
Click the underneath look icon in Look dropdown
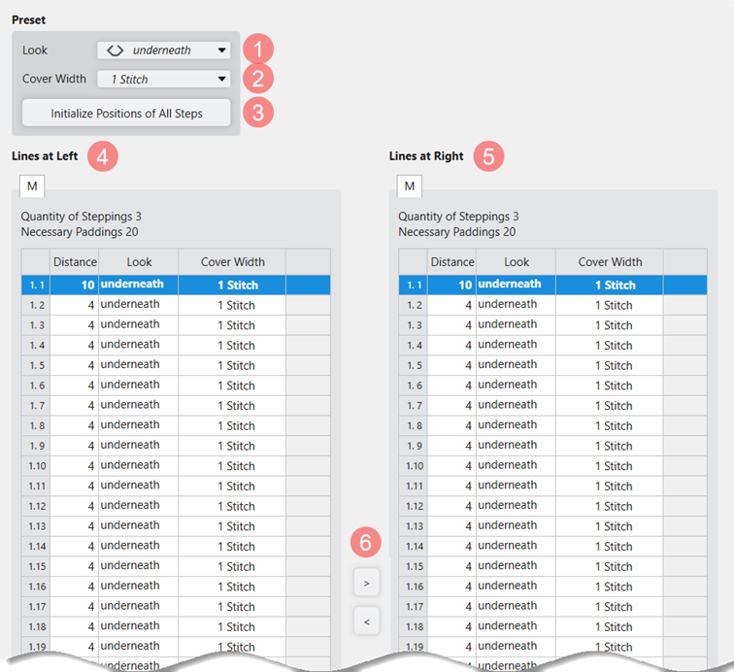coord(115,50)
